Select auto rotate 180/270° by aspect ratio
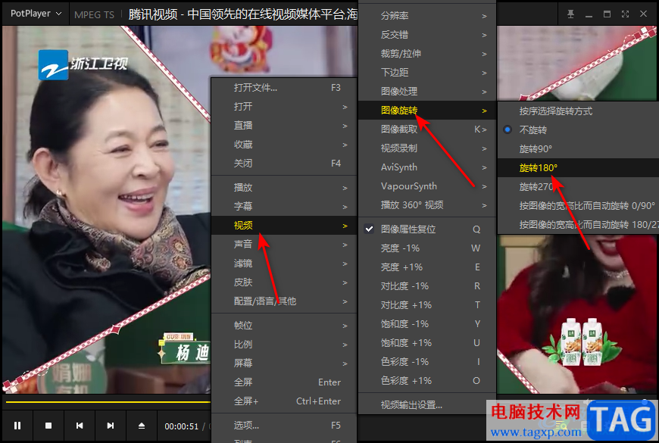The width and height of the screenshot is (659, 443). pyautogui.click(x=578, y=224)
